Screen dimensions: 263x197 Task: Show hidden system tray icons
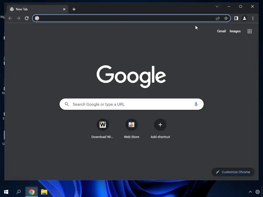coord(250,192)
